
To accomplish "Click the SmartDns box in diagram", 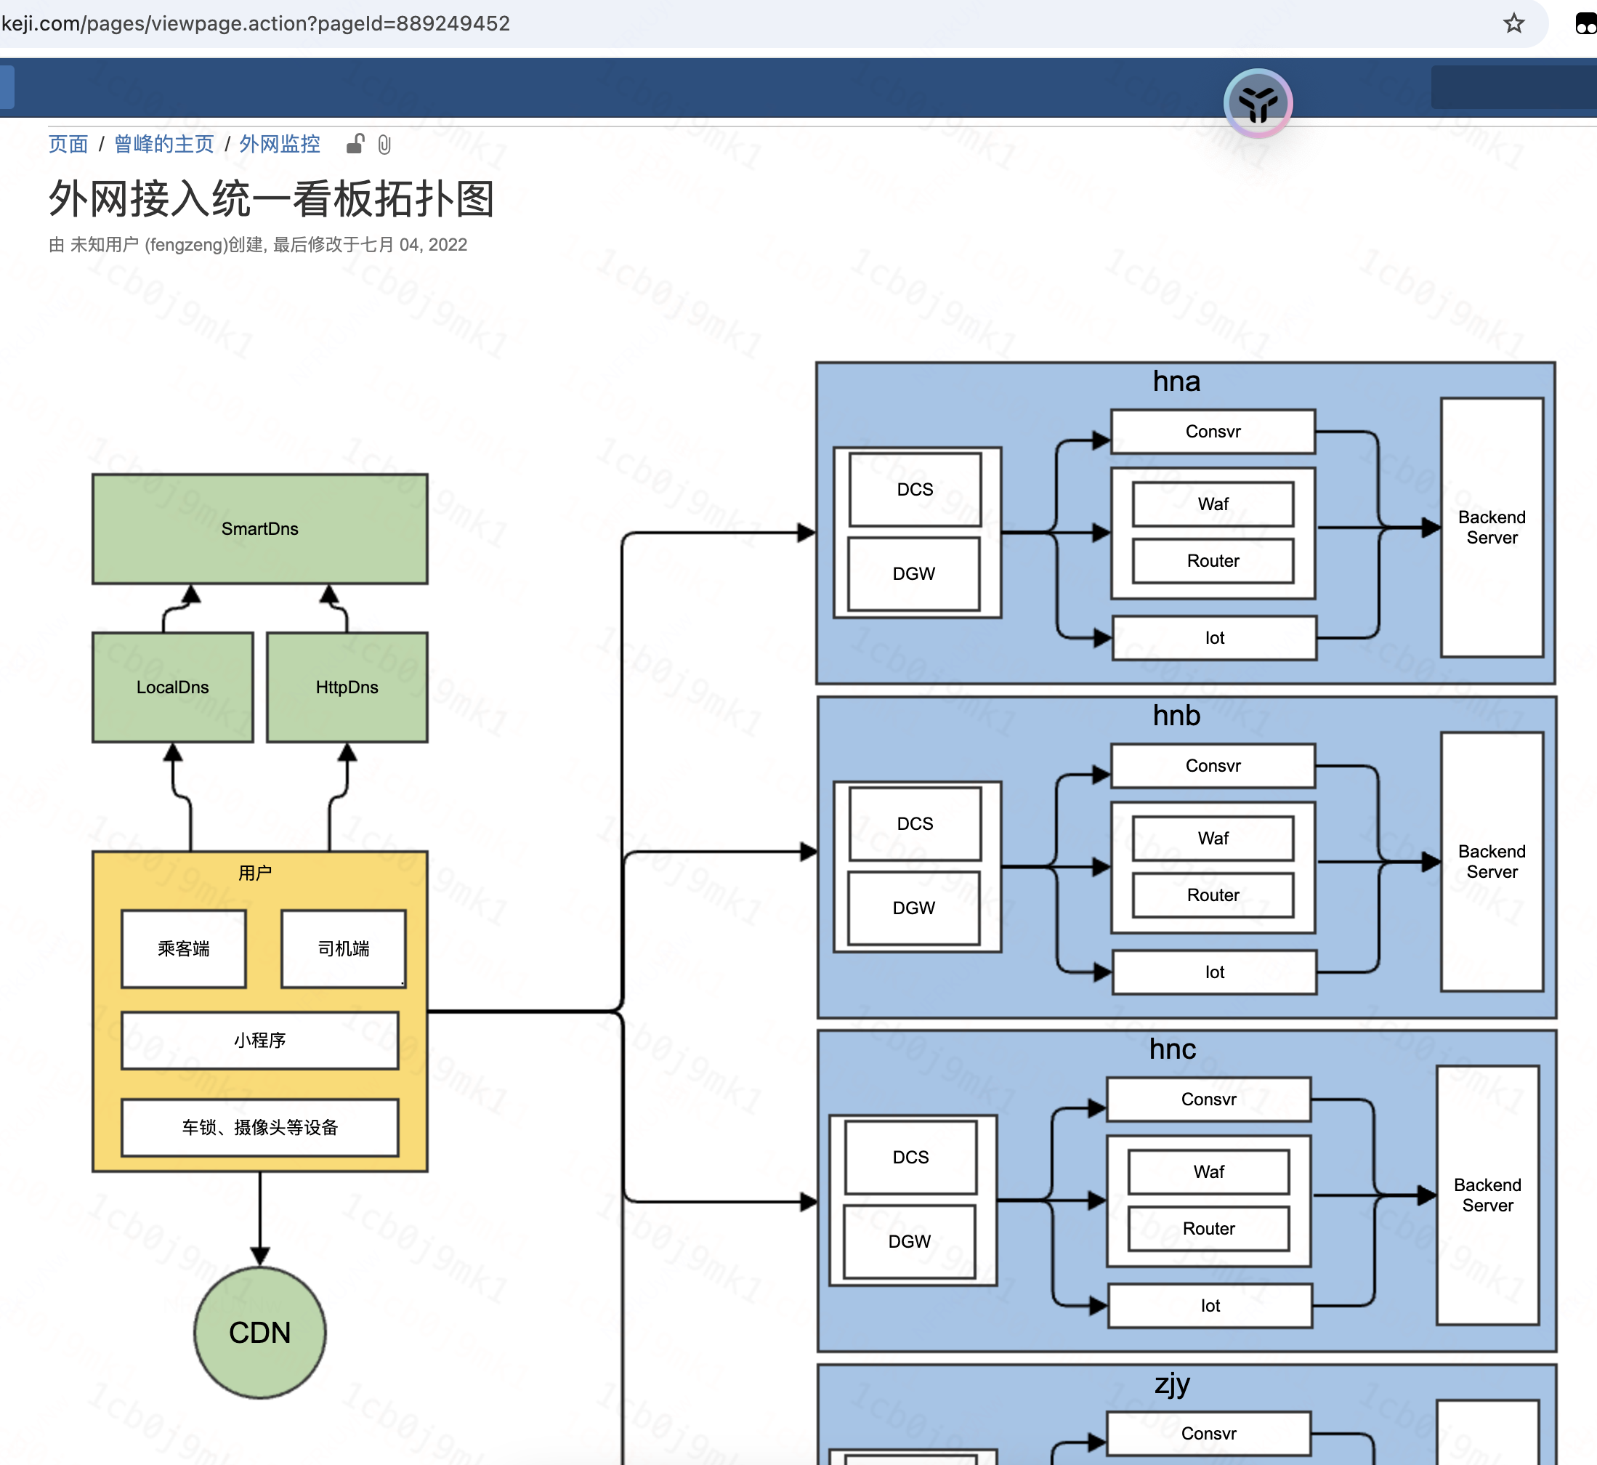I will coord(260,529).
